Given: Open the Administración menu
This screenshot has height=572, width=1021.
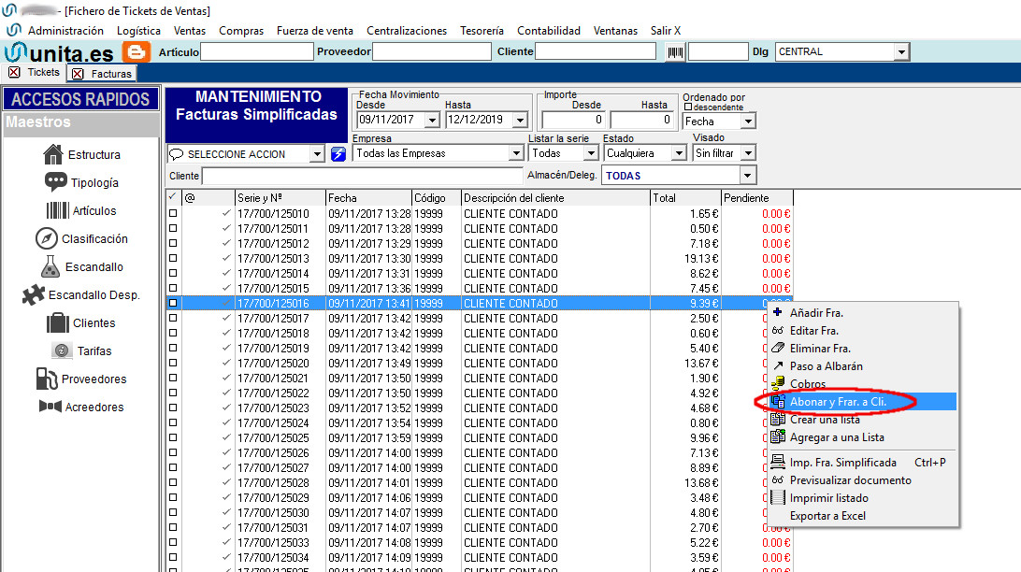Looking at the screenshot, I should tap(65, 31).
